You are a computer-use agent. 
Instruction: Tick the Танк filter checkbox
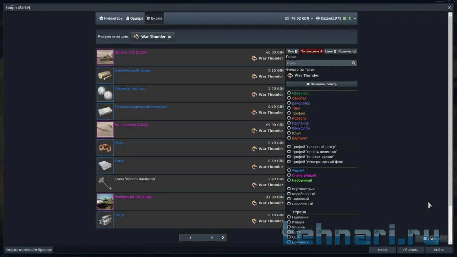(289, 108)
